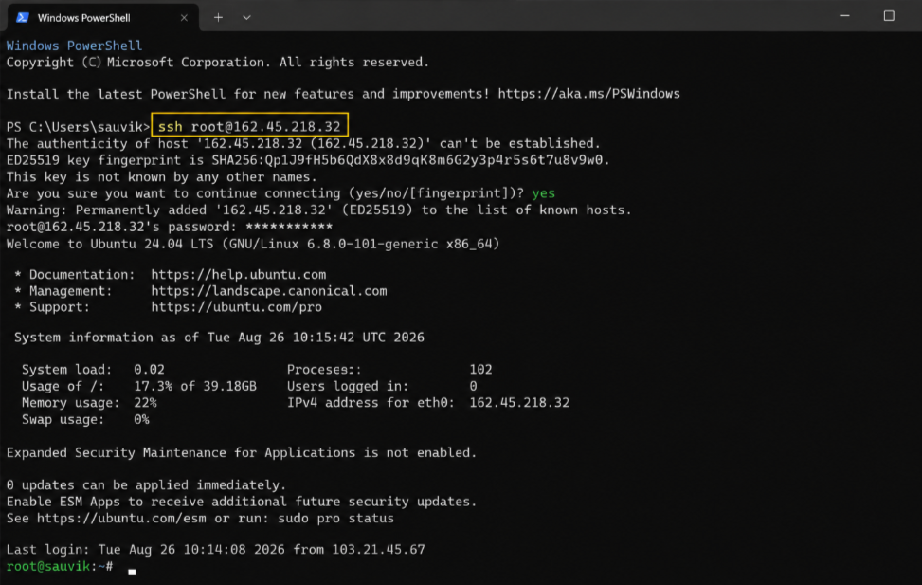Open the https://landscape.canonical.com link
Viewport: 922px width, 585px height.
click(269, 291)
